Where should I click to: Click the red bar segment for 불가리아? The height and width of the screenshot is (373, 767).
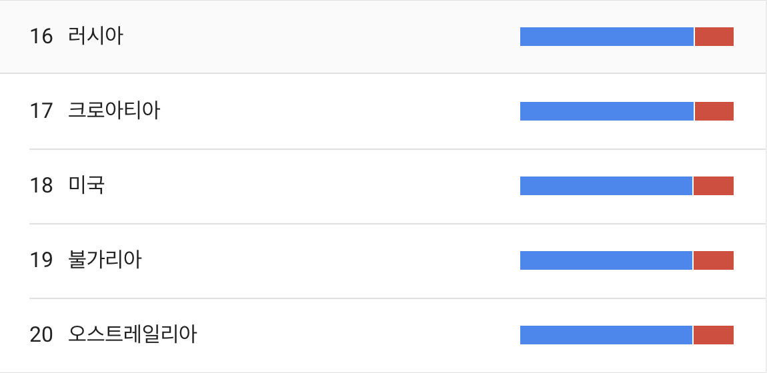pos(714,260)
